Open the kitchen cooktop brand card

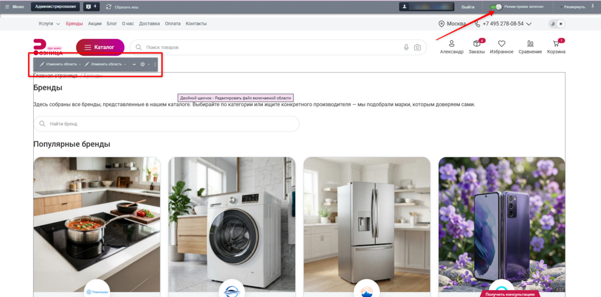point(97,224)
